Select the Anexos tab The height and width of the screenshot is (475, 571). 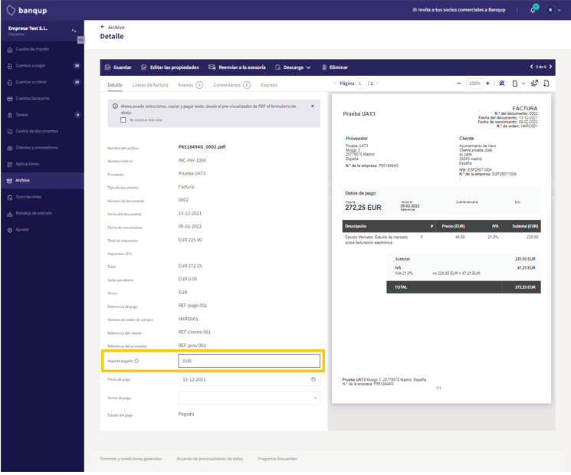point(190,85)
